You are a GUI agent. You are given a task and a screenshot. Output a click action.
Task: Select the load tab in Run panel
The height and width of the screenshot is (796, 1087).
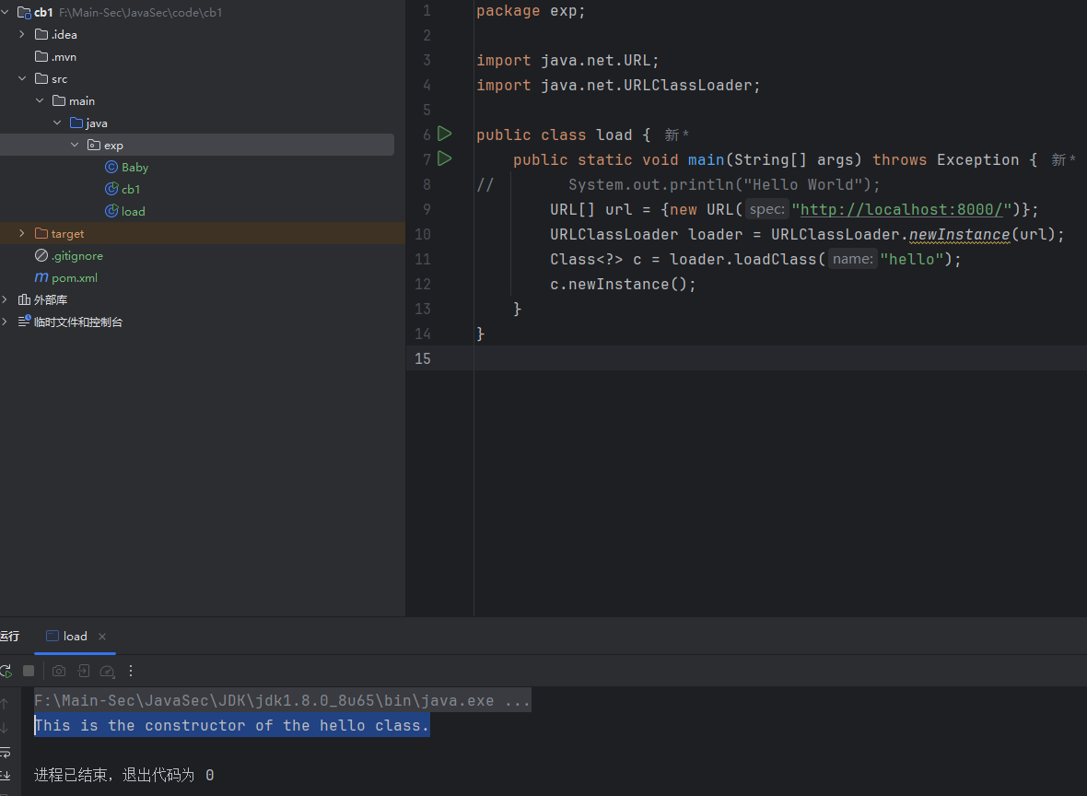tap(75, 636)
